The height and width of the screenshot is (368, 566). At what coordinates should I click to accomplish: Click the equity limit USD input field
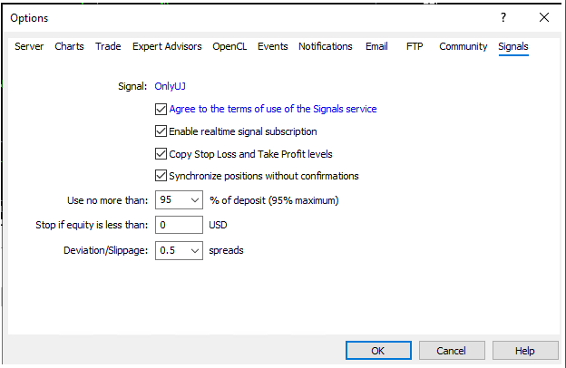click(x=179, y=225)
